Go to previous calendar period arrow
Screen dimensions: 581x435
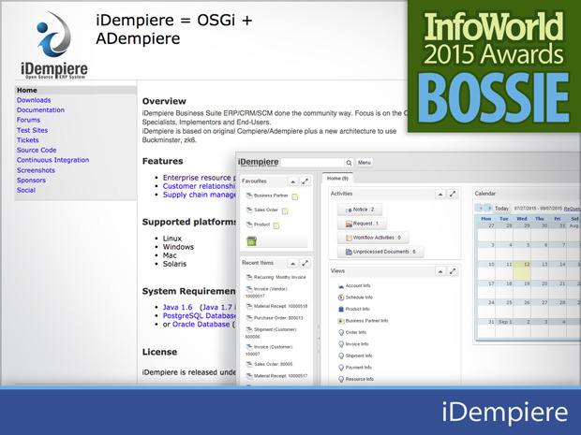click(479, 208)
